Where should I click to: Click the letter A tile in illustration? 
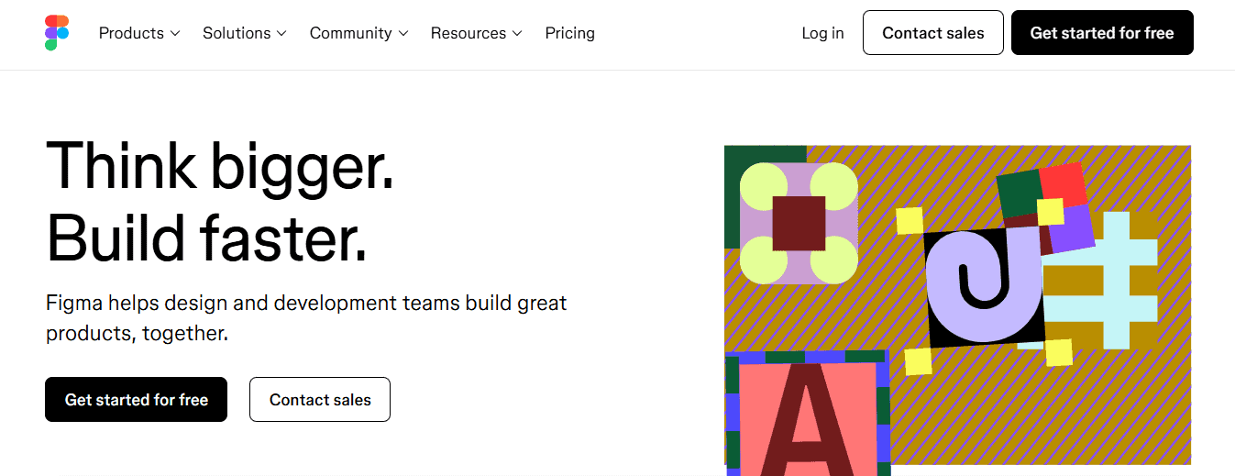point(808,414)
